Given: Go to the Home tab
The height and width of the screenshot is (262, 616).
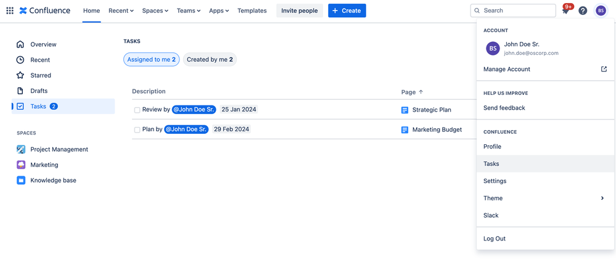Looking at the screenshot, I should 91,10.
